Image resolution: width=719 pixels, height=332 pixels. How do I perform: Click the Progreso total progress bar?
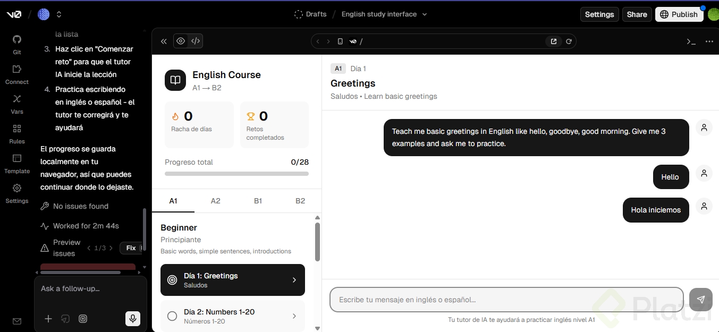click(x=236, y=173)
